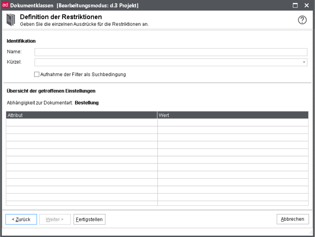This screenshot has width=315, height=237.
Task: Click the Identifikation section label
Action: [21, 41]
